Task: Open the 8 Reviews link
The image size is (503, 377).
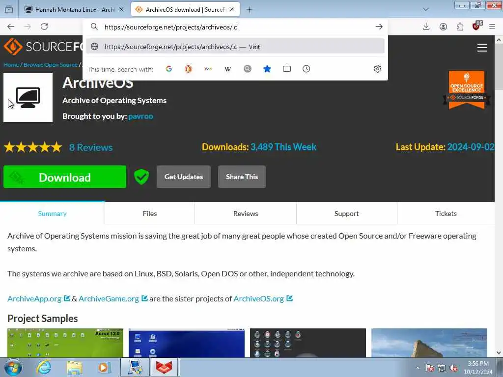Action: 91,147
